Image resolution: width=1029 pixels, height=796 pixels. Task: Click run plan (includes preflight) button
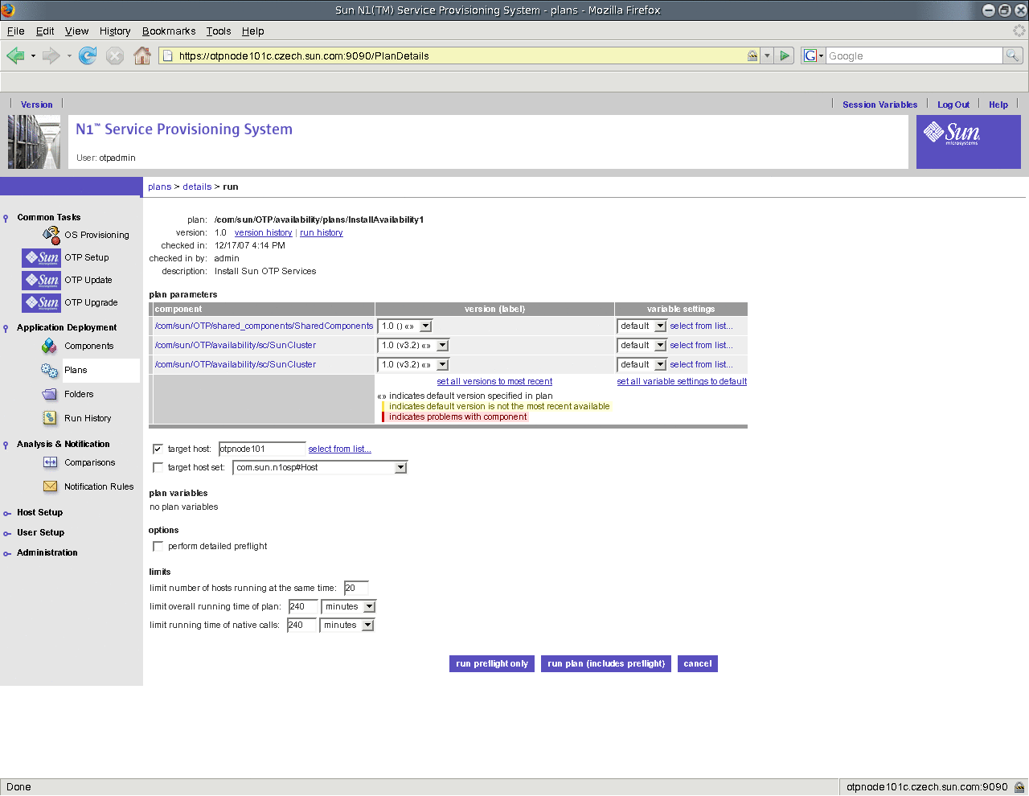point(606,663)
